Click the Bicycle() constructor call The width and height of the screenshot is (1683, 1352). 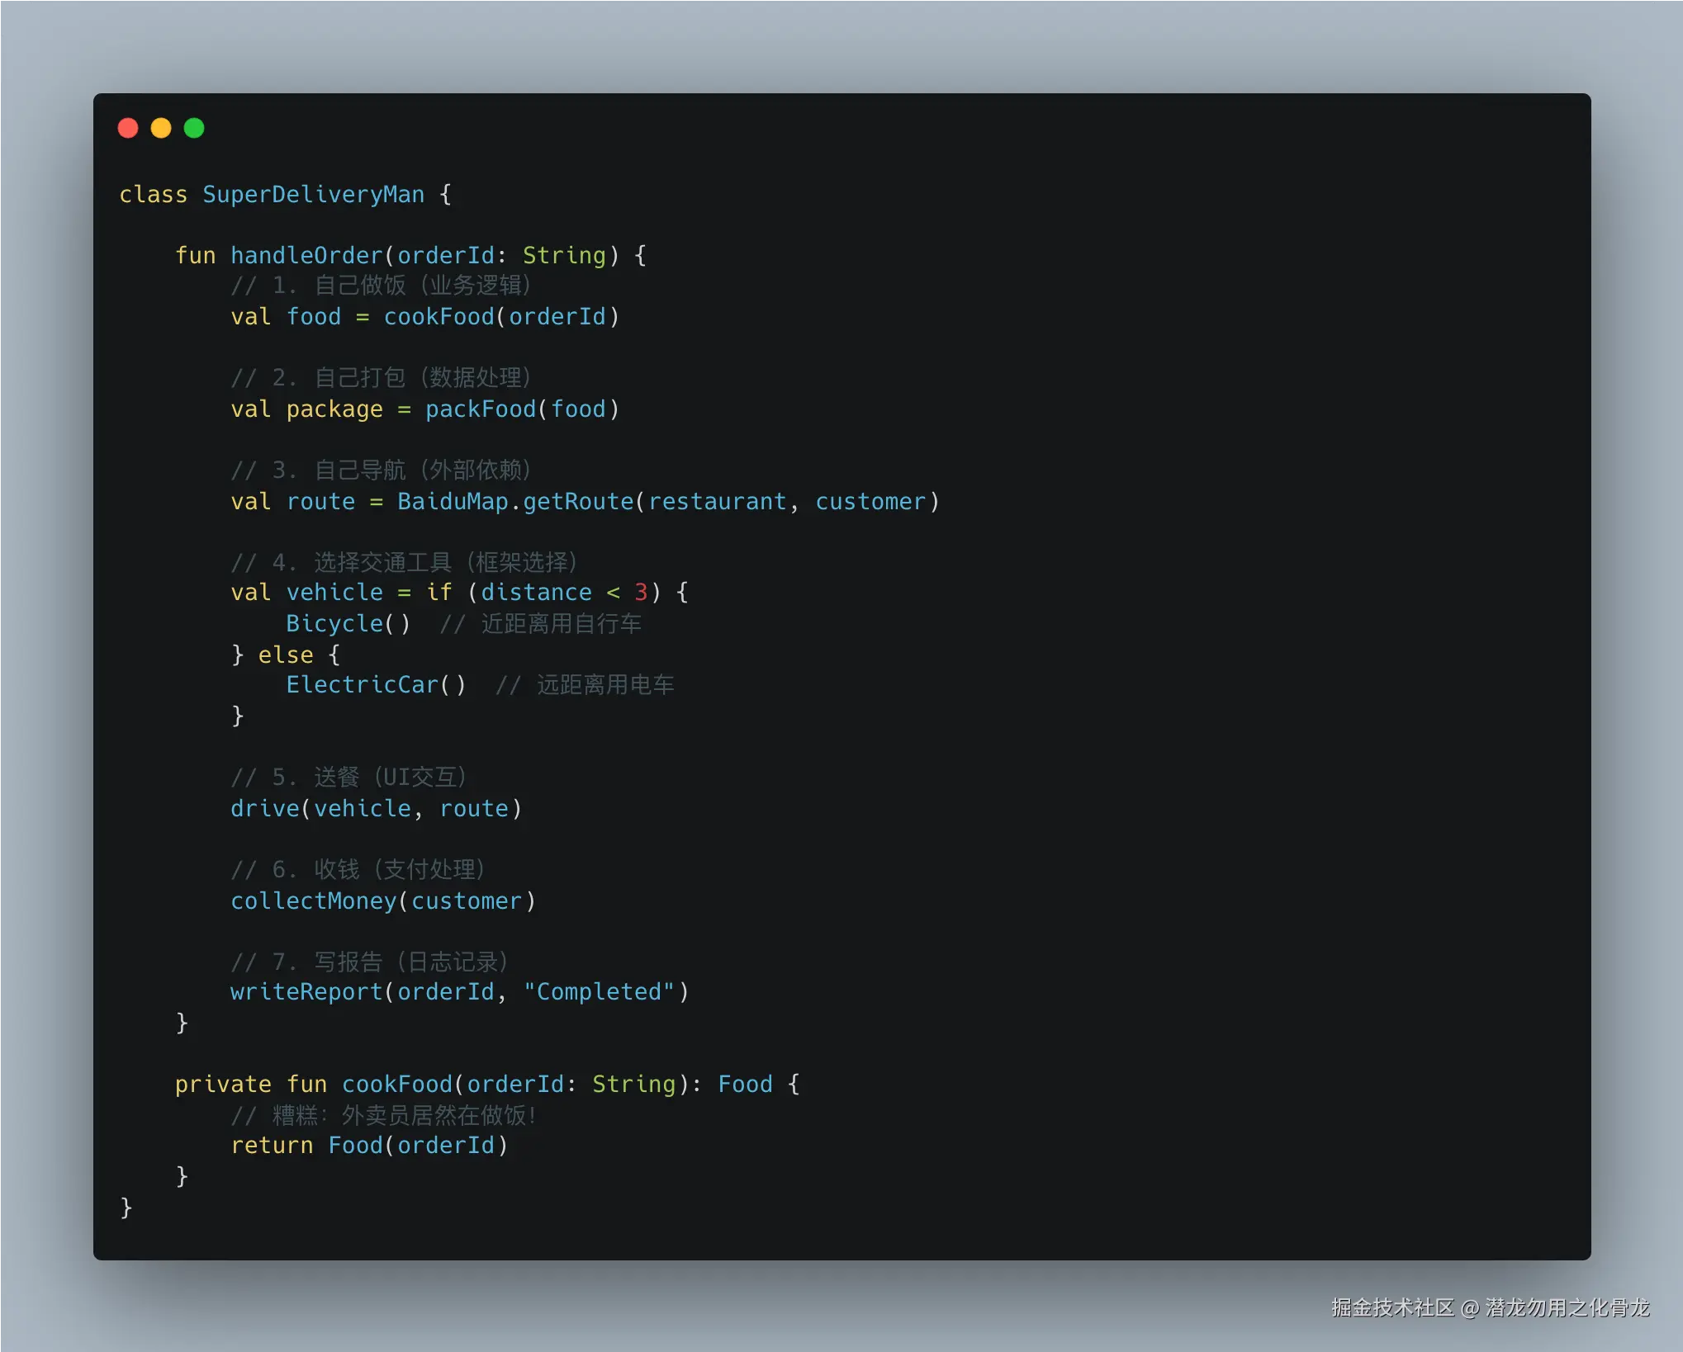(348, 624)
